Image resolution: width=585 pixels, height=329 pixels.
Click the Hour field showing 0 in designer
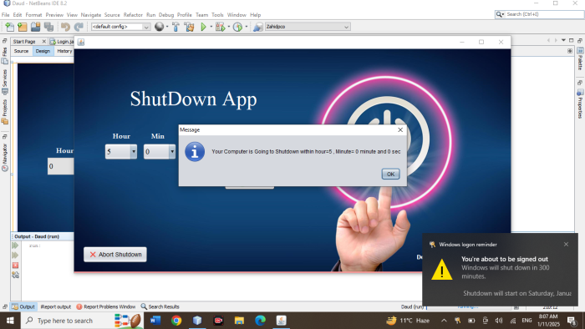pyautogui.click(x=60, y=166)
